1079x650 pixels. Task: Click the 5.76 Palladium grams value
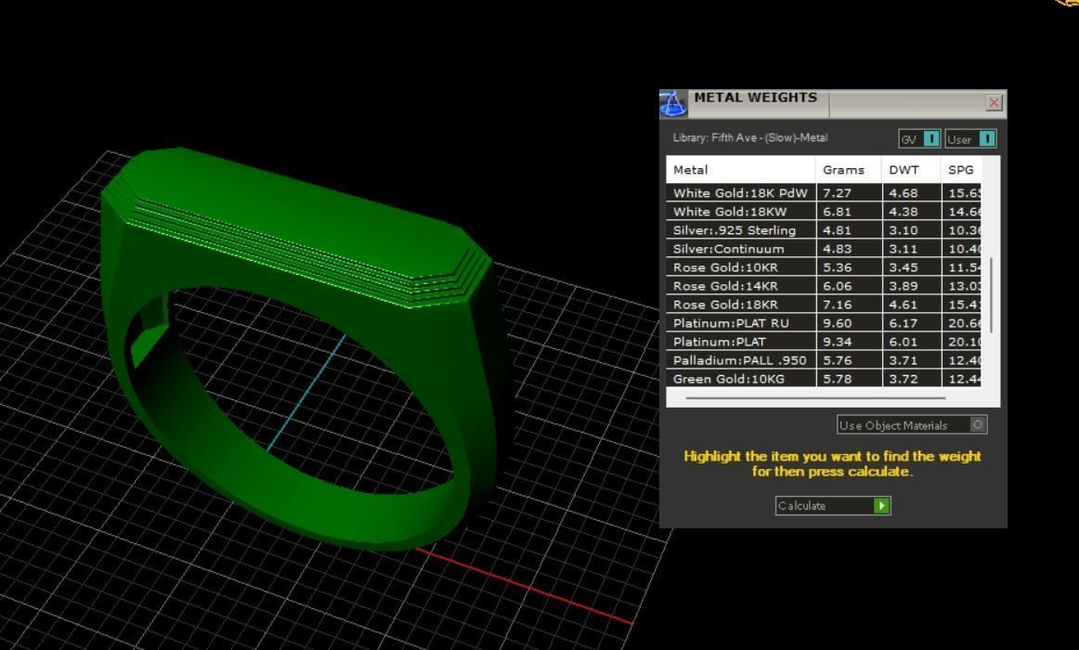pos(837,360)
